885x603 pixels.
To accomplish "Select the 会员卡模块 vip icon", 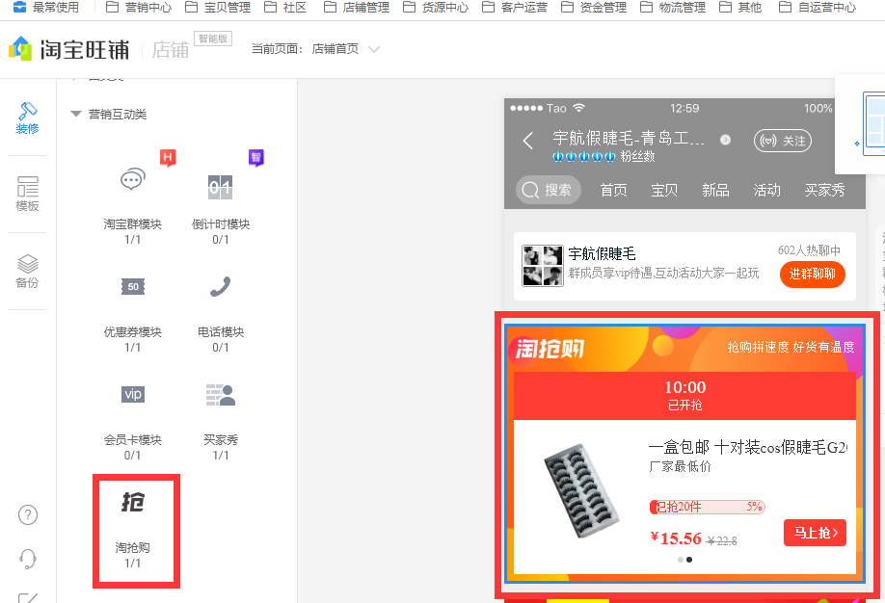I will pos(133,394).
